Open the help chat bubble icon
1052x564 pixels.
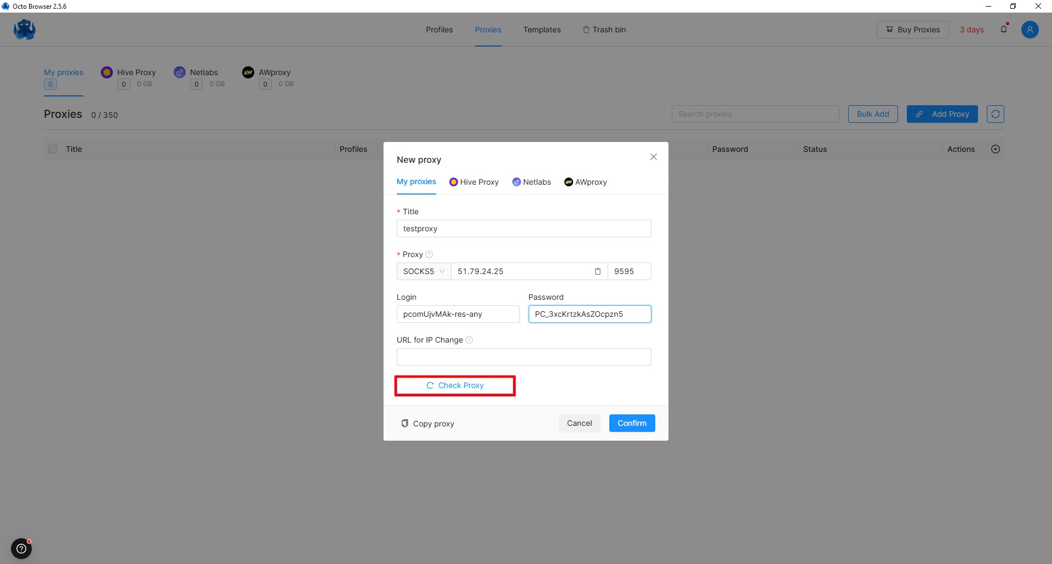(21, 548)
